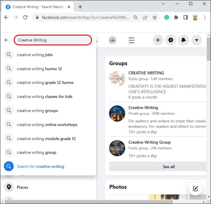The height and width of the screenshot is (204, 211).
Task: Click the Groups section heading
Action: pos(118,63)
